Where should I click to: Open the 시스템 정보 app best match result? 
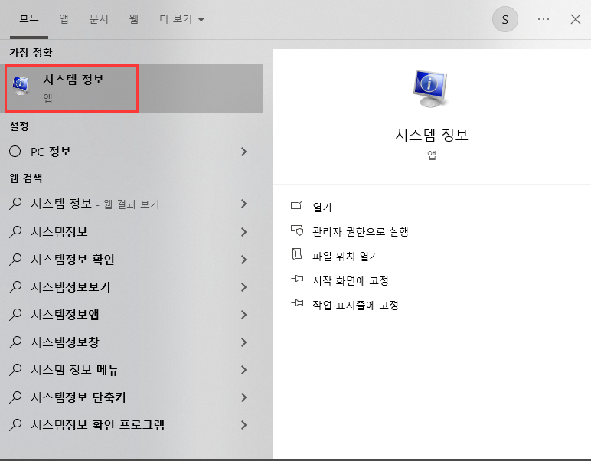pos(132,89)
